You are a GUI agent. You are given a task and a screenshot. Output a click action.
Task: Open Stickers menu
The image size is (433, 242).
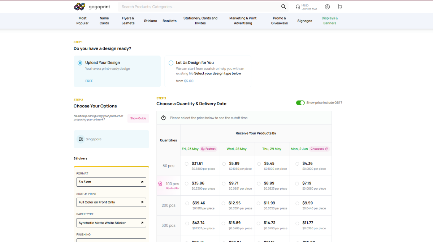click(151, 21)
